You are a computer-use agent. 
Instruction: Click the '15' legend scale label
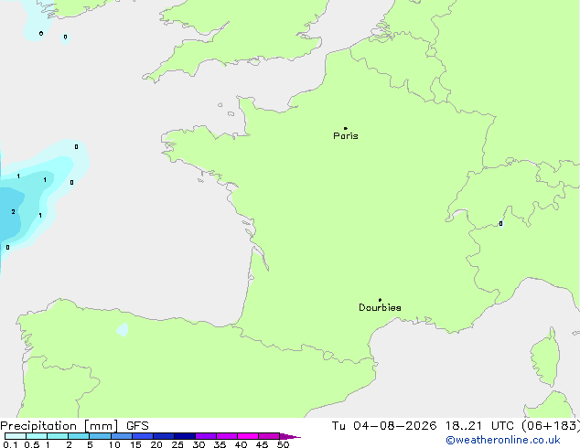(x=135, y=444)
